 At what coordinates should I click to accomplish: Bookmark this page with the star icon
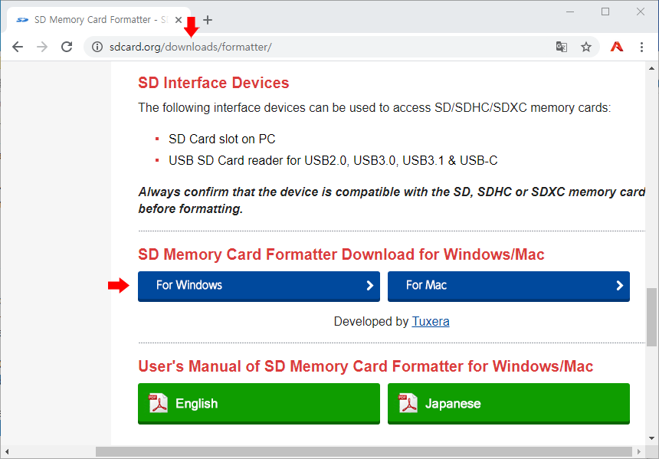[x=586, y=47]
